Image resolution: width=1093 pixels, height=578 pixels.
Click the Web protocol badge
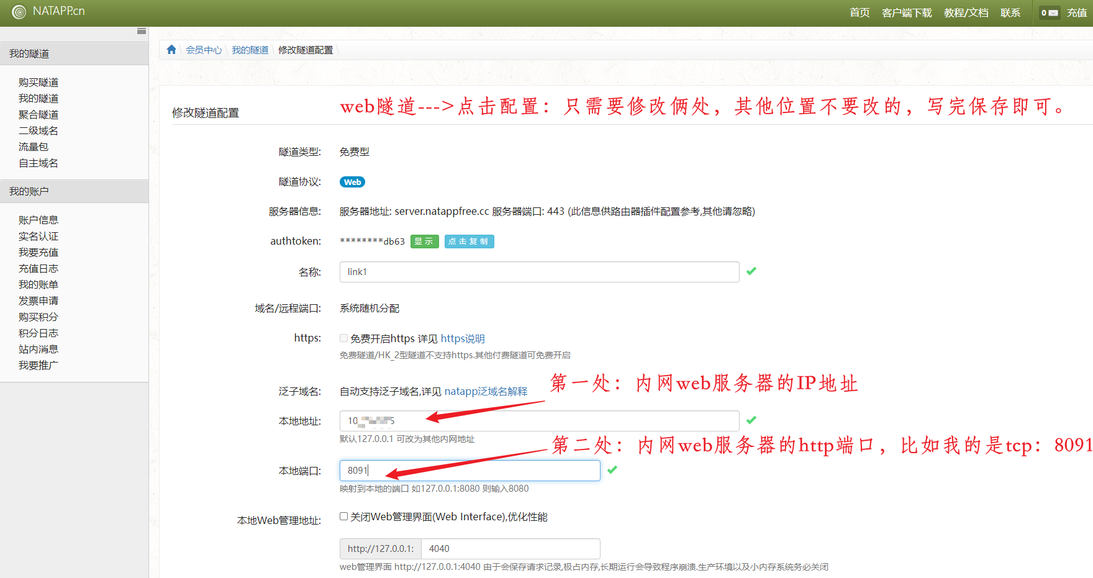tap(352, 182)
